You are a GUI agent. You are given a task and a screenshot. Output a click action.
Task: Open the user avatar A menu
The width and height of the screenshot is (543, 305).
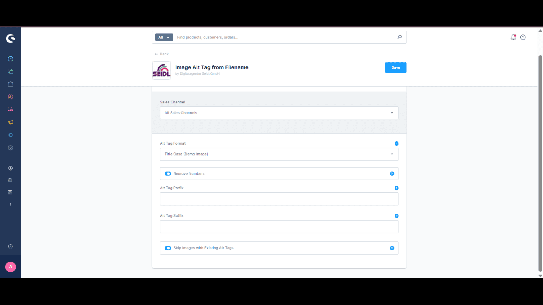click(10, 267)
